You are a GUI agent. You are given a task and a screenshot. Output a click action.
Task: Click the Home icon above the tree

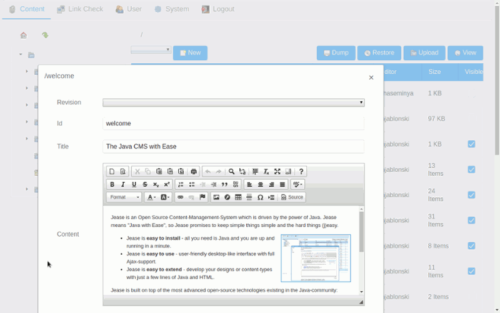(x=24, y=35)
